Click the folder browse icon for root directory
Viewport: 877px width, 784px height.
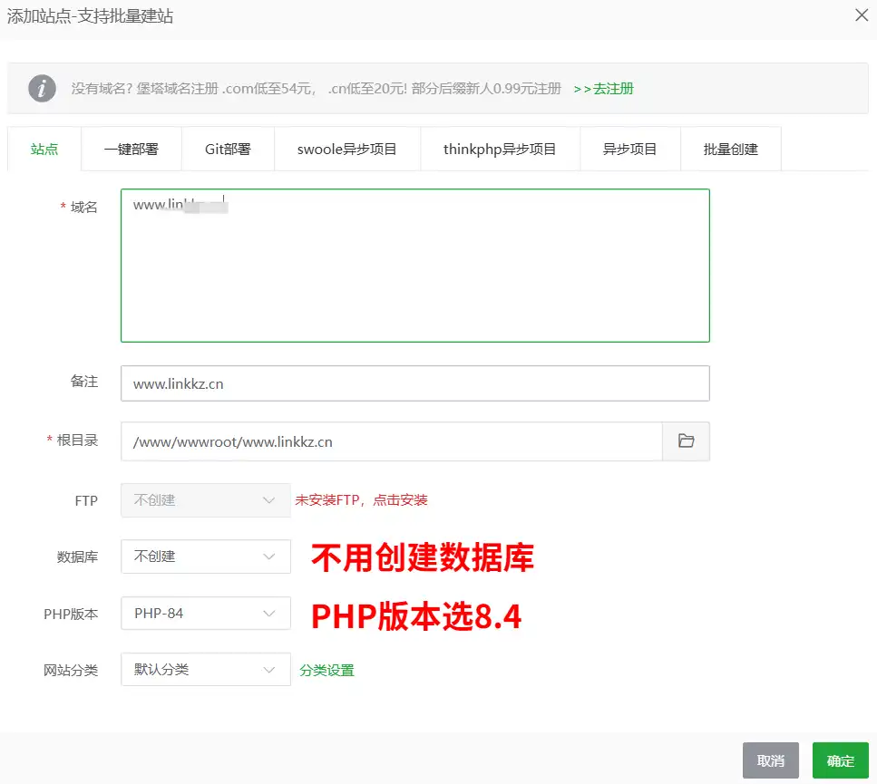[686, 441]
